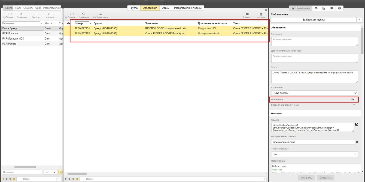The width and height of the screenshot is (365, 182).
Task: Select the Кампании tab in left panel
Action: 9,8
